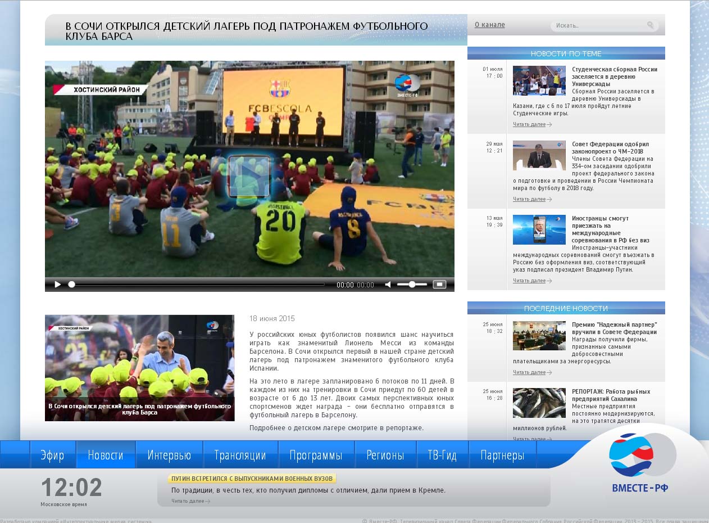Switch to the 'Программы' tab

(x=316, y=455)
